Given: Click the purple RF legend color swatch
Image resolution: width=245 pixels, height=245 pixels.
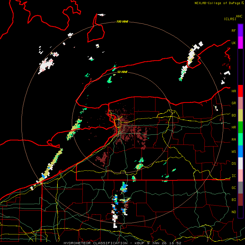Looking at the screenshot, I should click(240, 30).
